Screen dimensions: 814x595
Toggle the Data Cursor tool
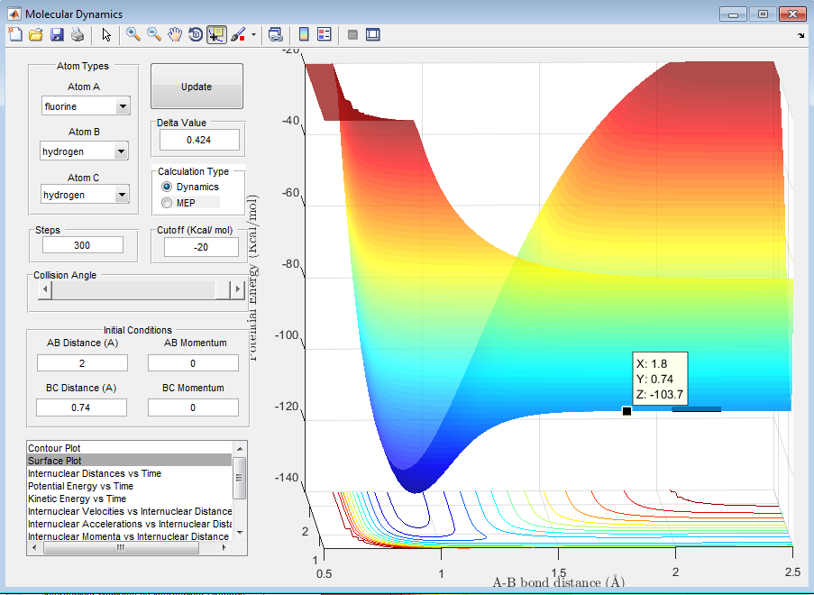pyautogui.click(x=216, y=34)
